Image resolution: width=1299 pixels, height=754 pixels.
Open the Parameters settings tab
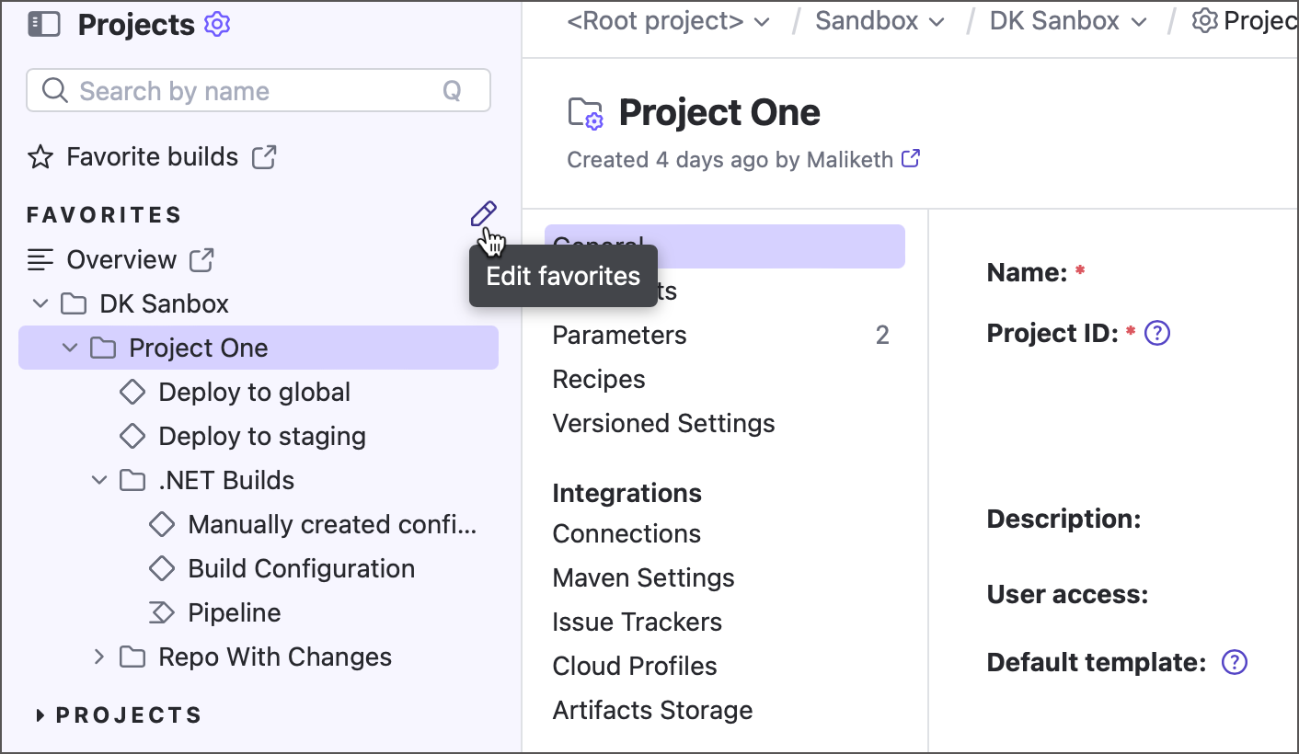click(619, 336)
